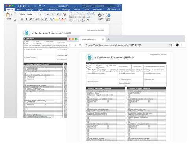Go back in the browser
This screenshot has width=189, height=145.
[x=70, y=45]
